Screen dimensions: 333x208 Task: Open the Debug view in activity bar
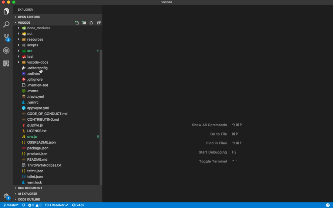6,50
